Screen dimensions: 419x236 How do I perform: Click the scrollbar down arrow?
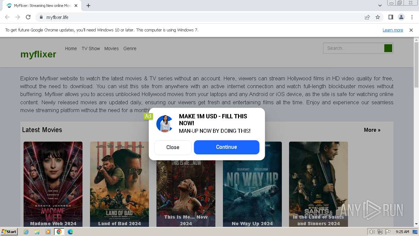tap(416, 224)
